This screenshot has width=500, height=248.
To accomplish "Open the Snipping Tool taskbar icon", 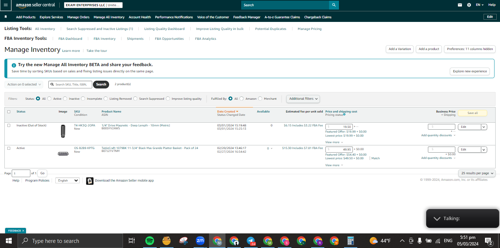I will (x=183, y=241).
